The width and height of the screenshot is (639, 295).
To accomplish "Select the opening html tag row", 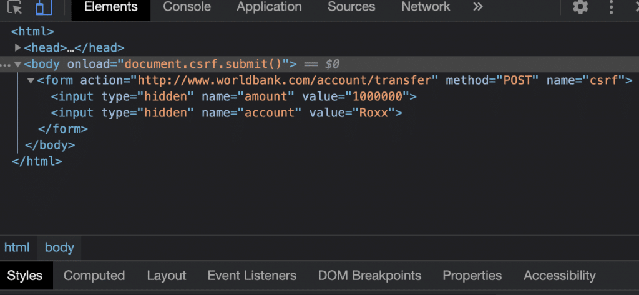I will tap(32, 32).
